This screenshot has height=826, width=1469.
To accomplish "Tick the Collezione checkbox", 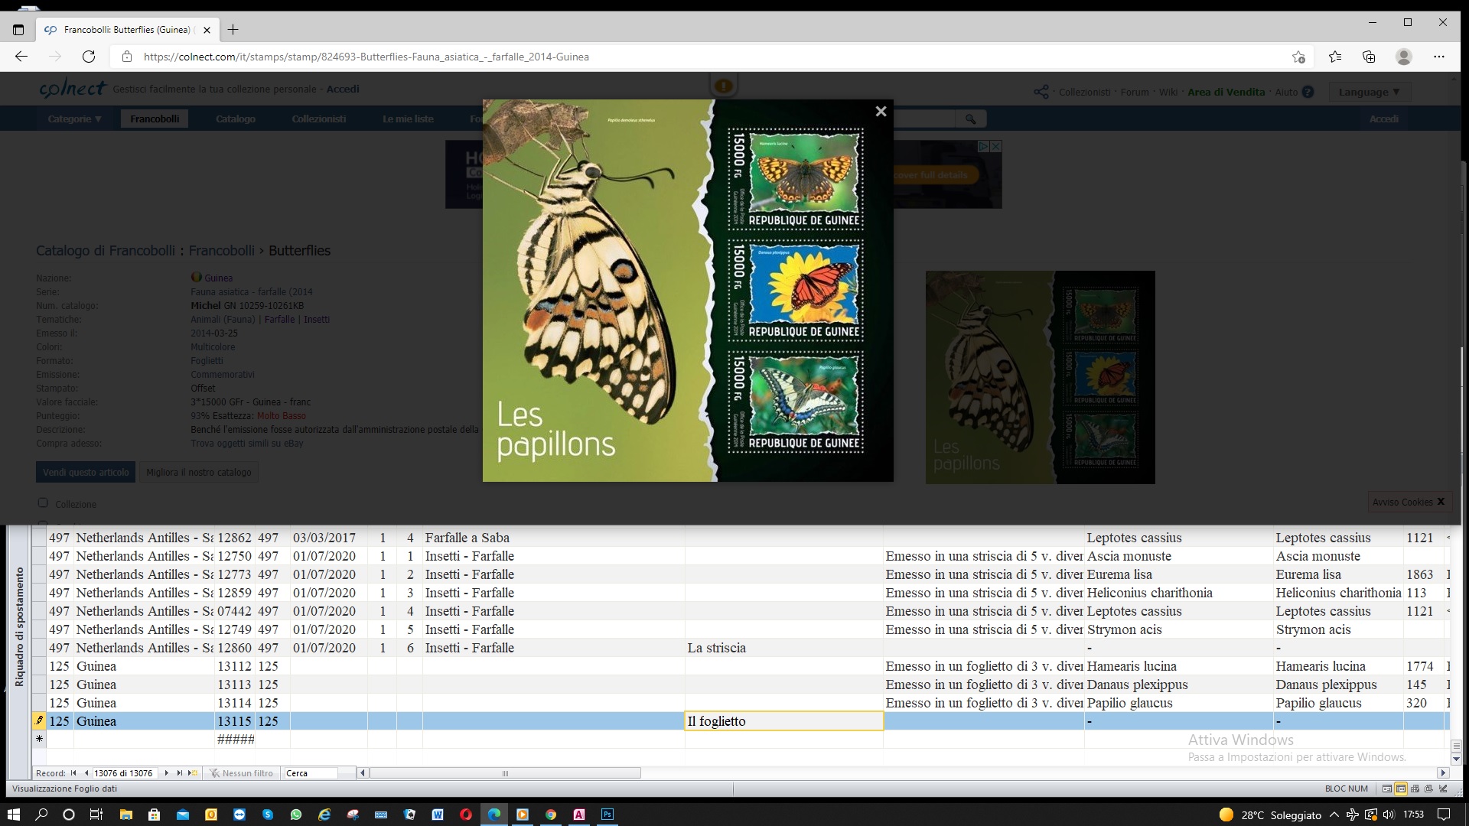I will tap(43, 502).
